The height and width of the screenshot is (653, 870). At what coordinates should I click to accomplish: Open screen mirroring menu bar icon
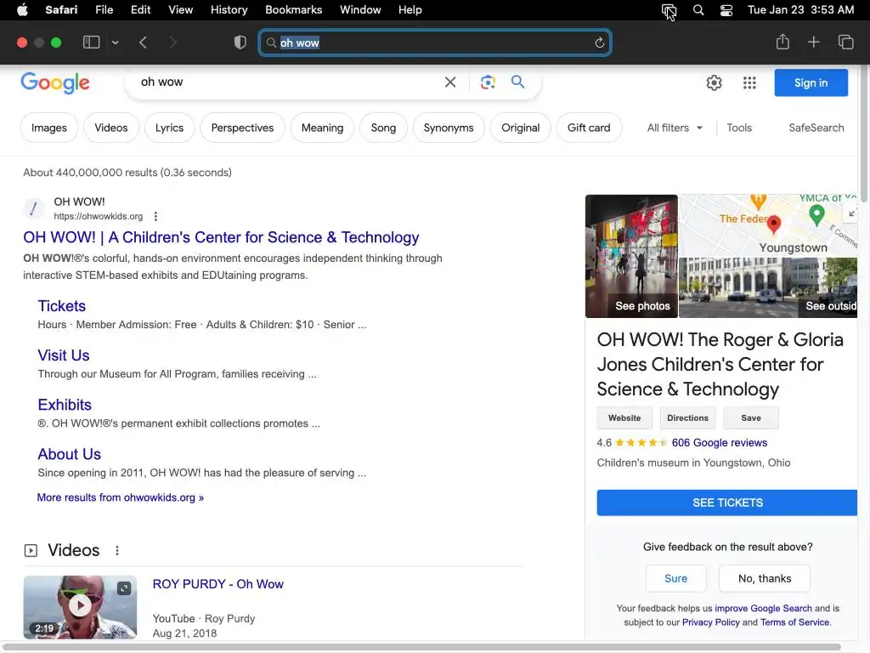coord(669,10)
